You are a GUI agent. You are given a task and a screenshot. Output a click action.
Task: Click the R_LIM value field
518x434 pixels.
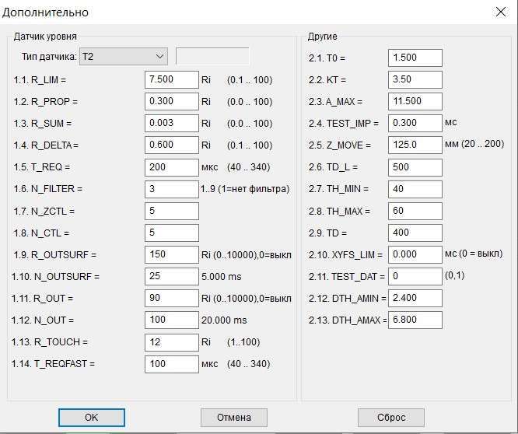[171, 79]
